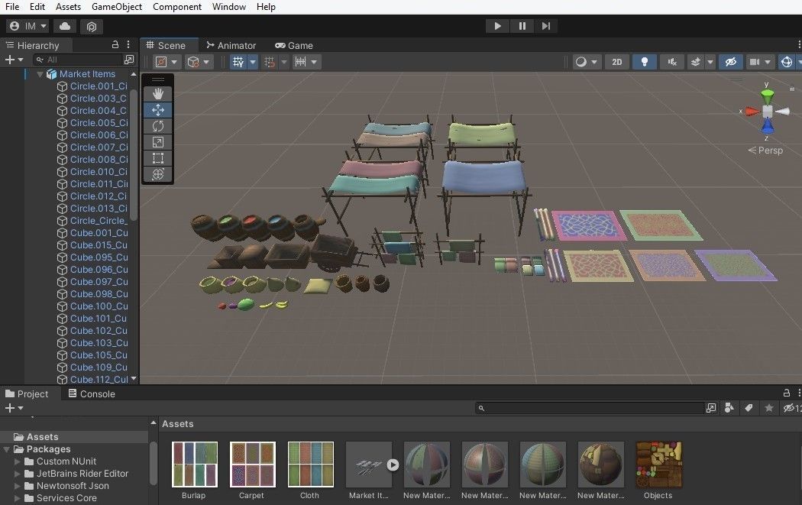Toggle scene lighting bulb
The width and height of the screenshot is (802, 505).
645,62
